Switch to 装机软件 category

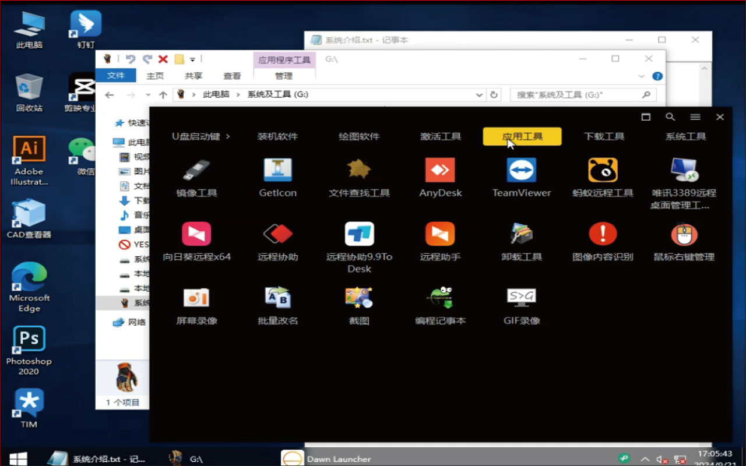[277, 136]
